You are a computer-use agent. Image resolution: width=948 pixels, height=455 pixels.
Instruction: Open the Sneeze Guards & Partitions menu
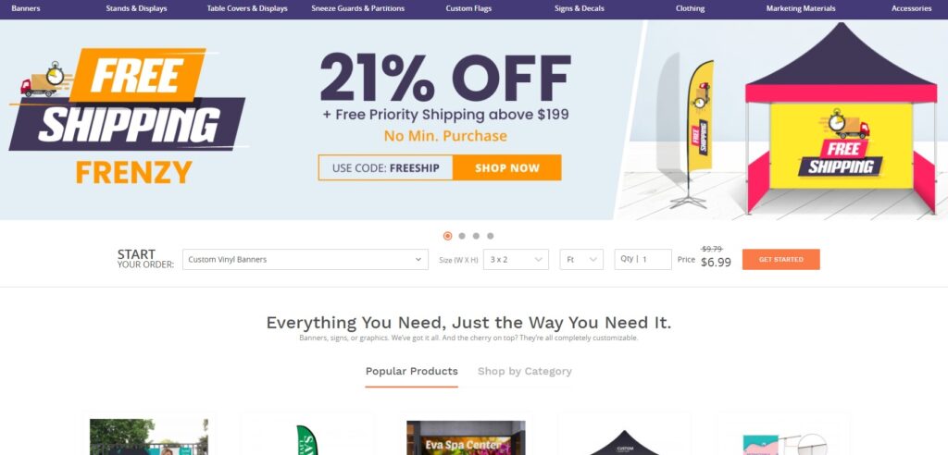[358, 8]
